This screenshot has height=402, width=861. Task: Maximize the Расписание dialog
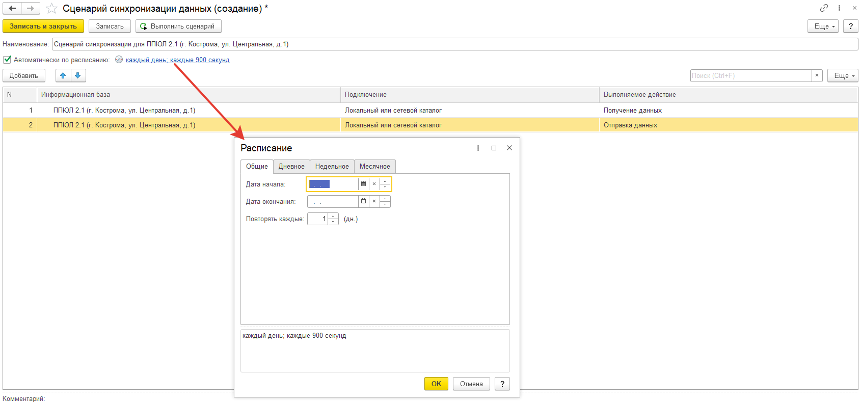coord(494,148)
